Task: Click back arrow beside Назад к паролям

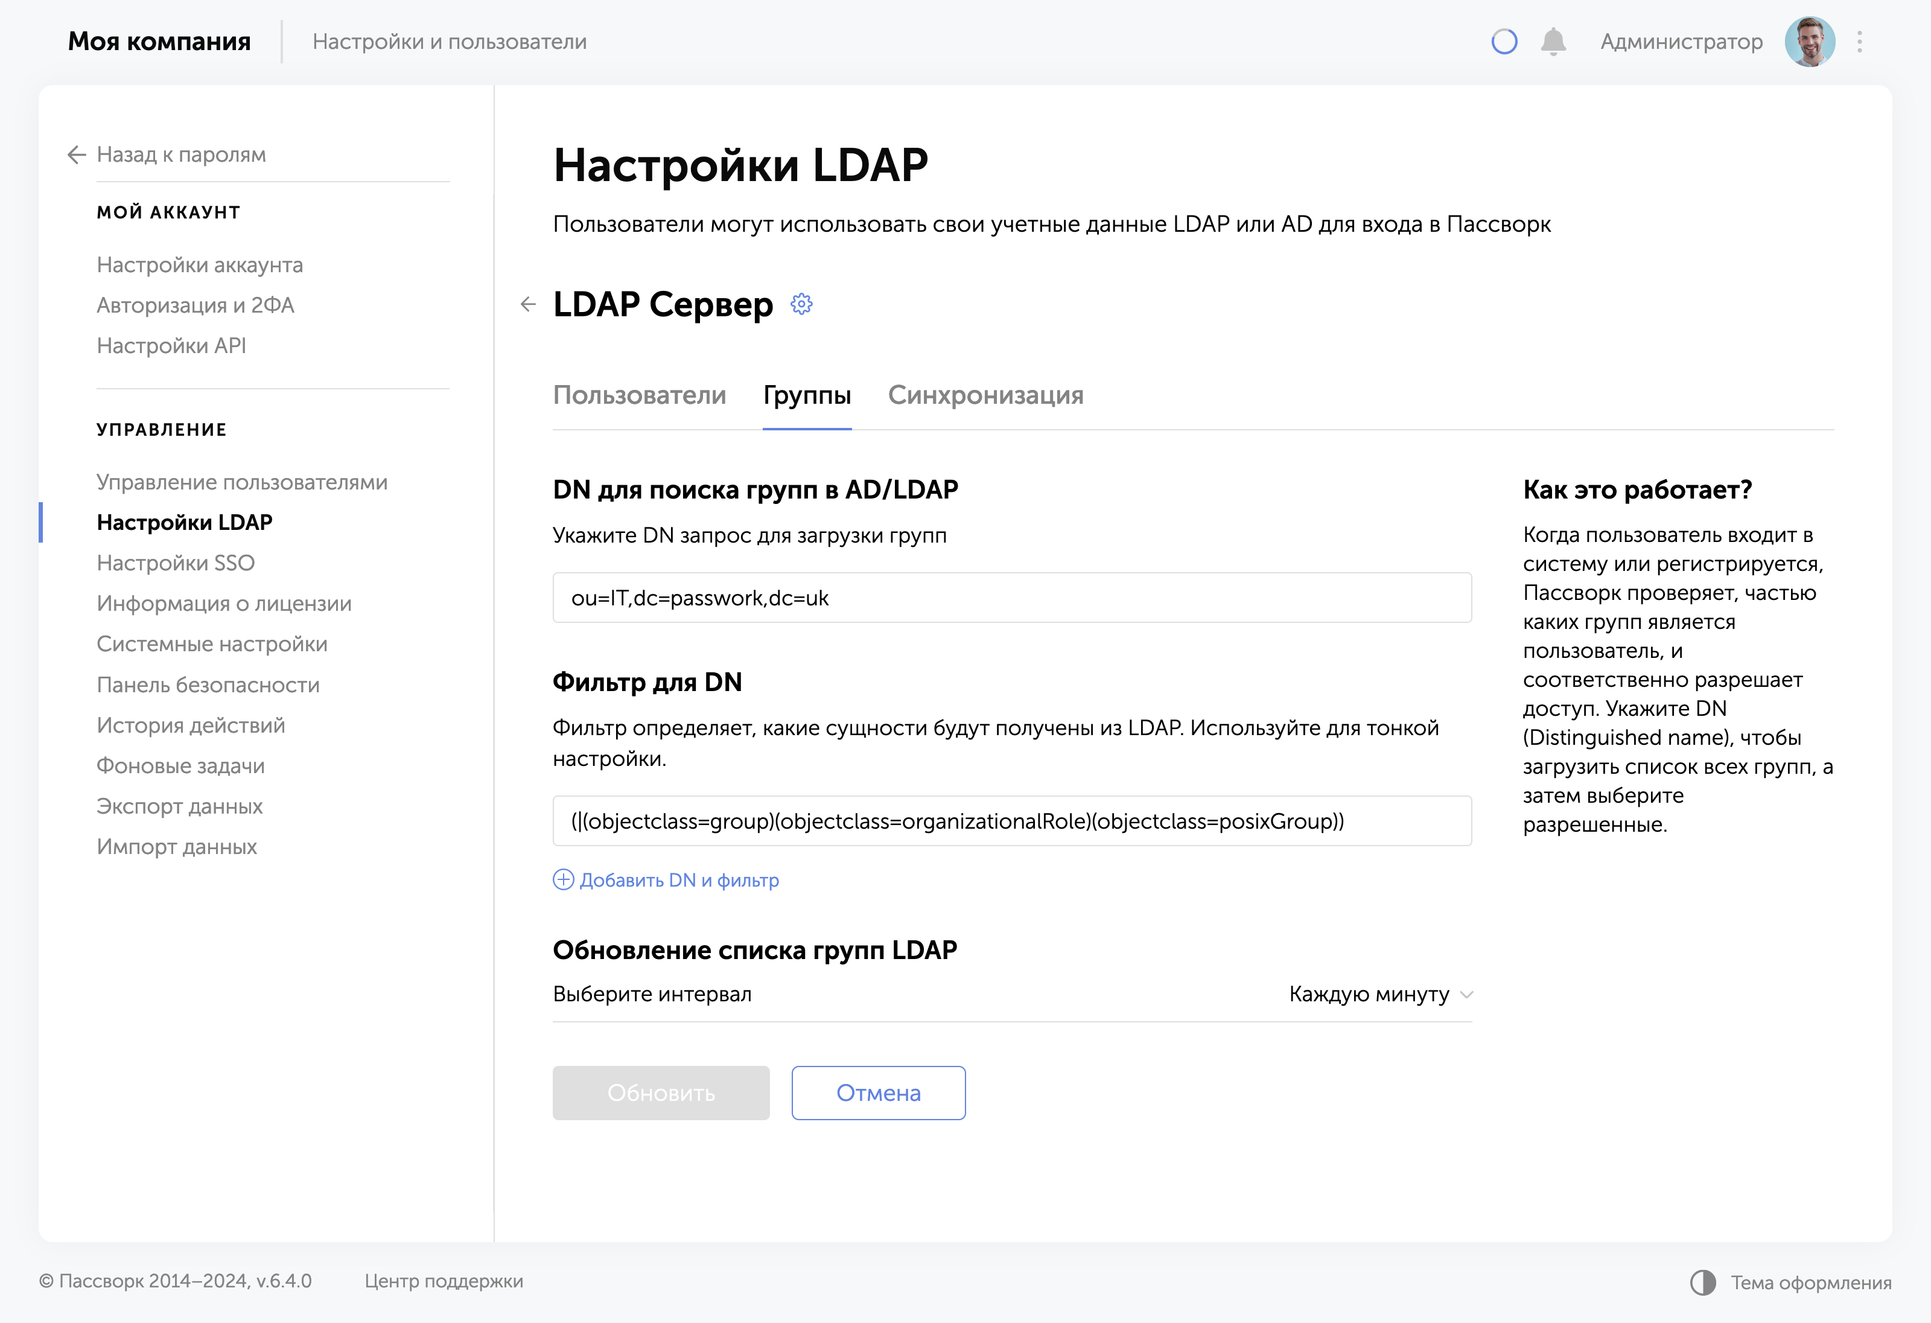Action: (x=77, y=155)
